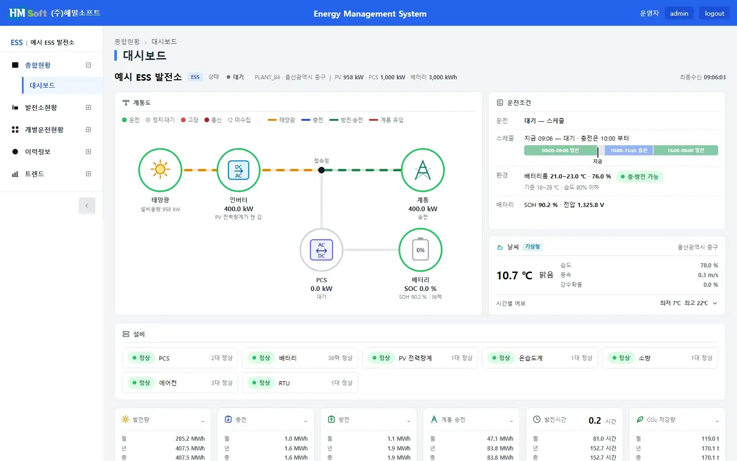Screen dimensions: 737x461
Task: Click the 배터리 36랙 정상 equipment card
Action: (x=300, y=358)
